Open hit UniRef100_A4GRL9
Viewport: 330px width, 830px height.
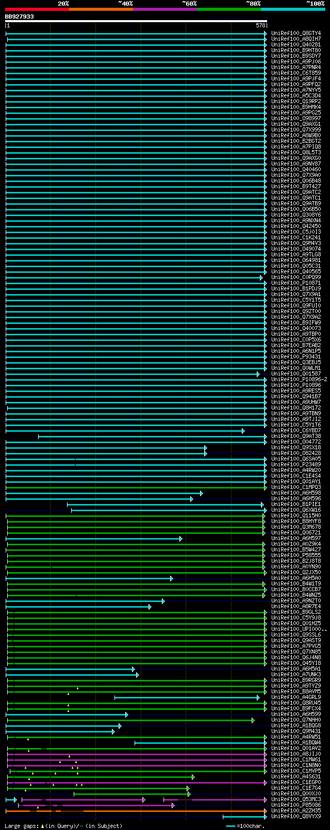(296, 697)
